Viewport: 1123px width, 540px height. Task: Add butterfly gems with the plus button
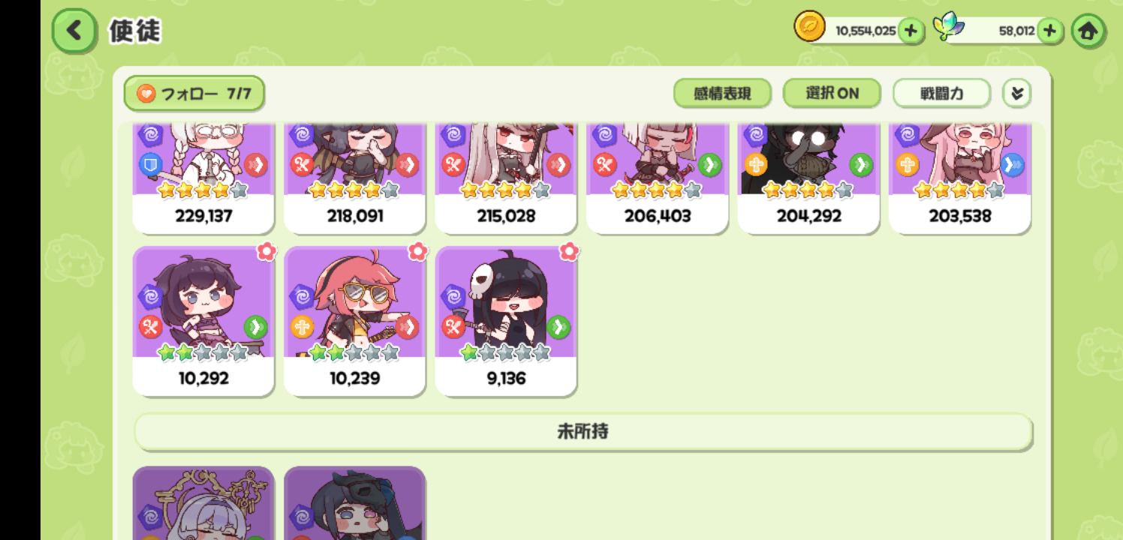pyautogui.click(x=1050, y=31)
